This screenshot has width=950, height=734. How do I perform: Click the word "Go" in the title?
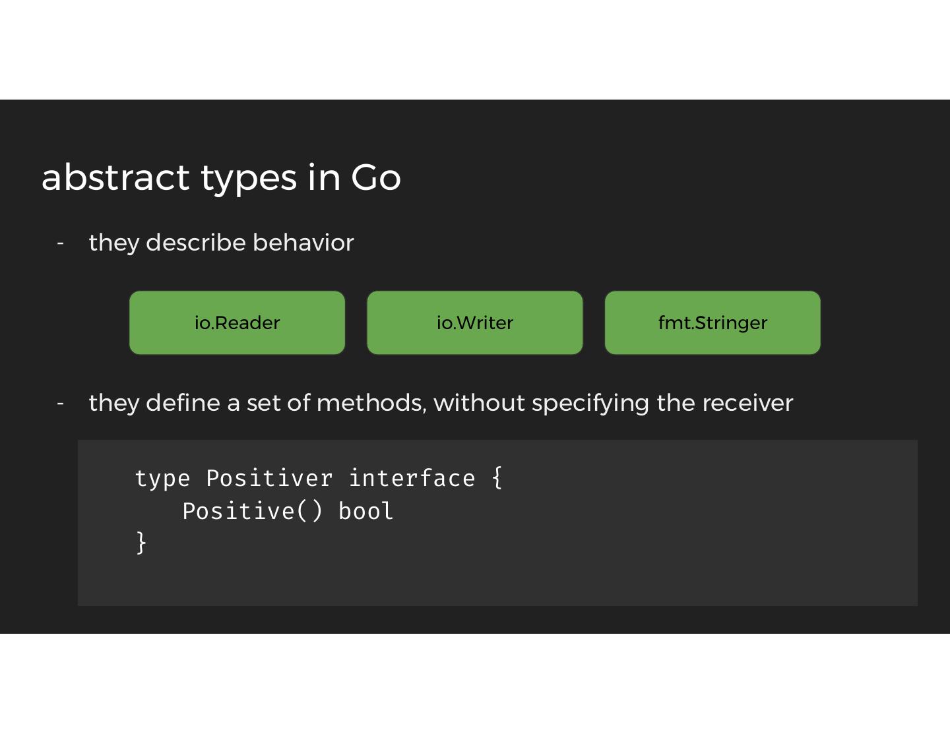pyautogui.click(x=375, y=177)
